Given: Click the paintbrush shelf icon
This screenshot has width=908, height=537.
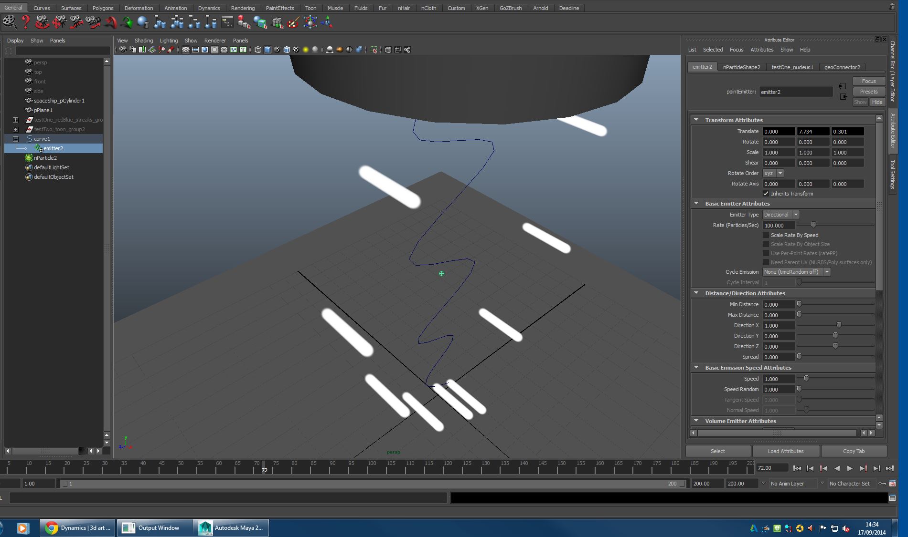Looking at the screenshot, I should point(293,22).
